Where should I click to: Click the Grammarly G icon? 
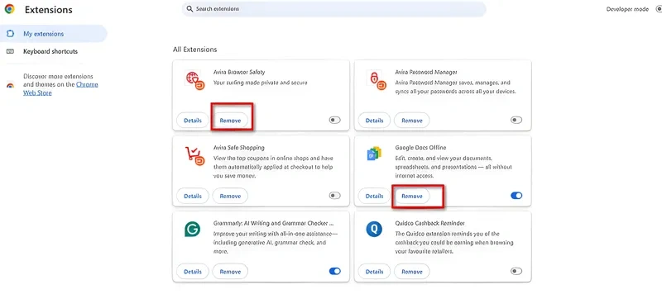192,230
